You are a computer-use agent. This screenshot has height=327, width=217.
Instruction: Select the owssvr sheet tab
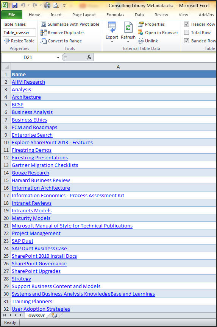(x=36, y=316)
